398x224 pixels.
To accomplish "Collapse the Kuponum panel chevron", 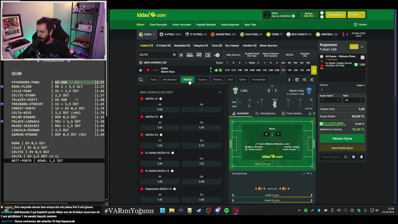I will tap(362, 47).
